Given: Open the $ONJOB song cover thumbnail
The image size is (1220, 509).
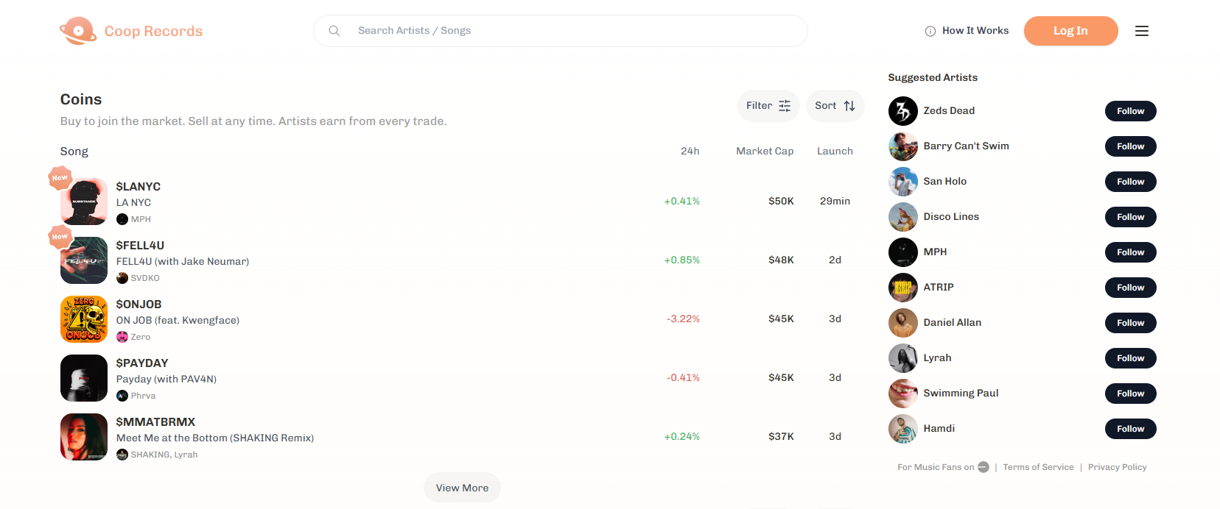Looking at the screenshot, I should click(84, 319).
